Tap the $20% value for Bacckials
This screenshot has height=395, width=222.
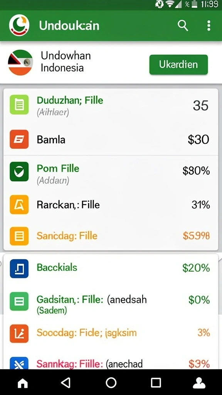196,268
